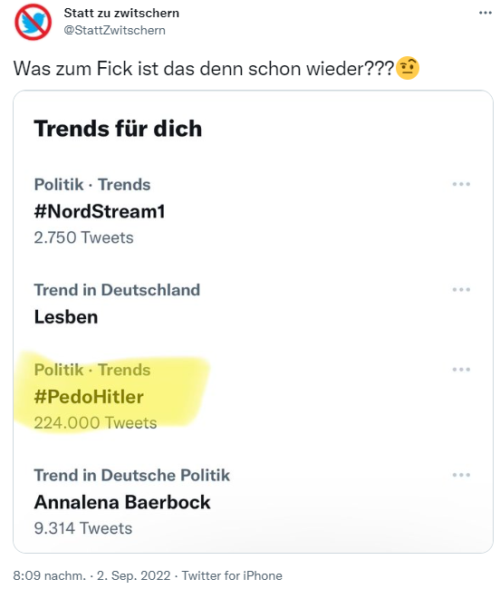Open the Statt zu zwitschern profile avatar
The height and width of the screenshot is (589, 500).
[x=33, y=22]
